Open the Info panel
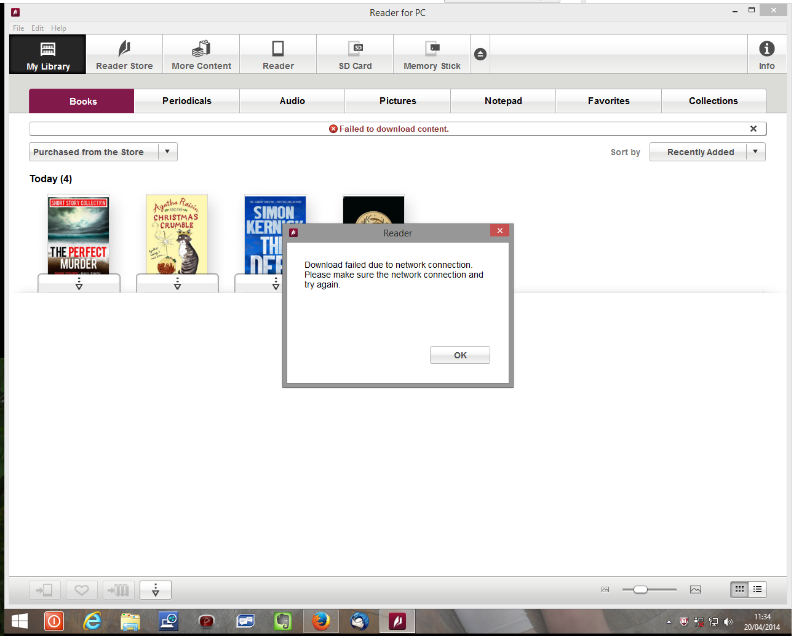This screenshot has height=636, width=799. click(766, 54)
